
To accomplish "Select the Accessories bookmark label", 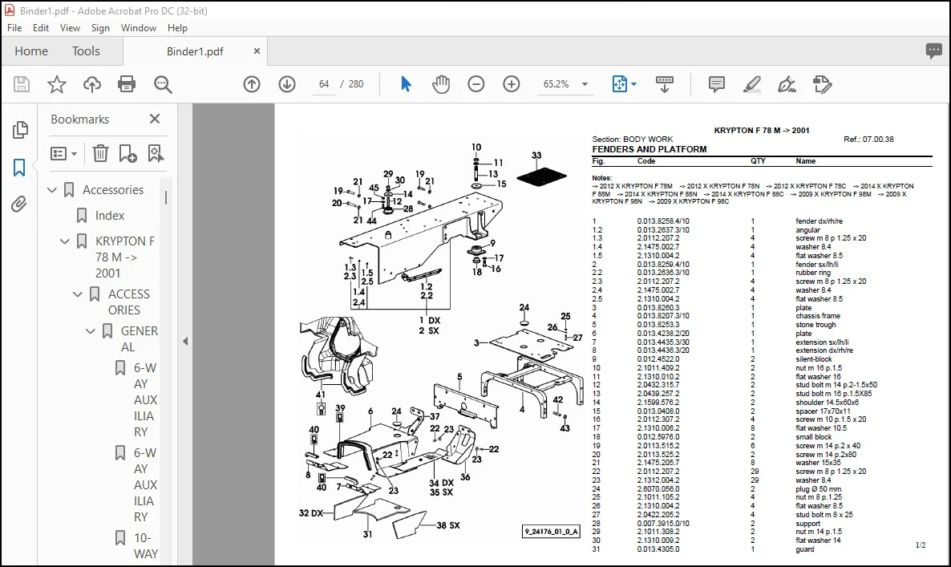I will pos(113,190).
